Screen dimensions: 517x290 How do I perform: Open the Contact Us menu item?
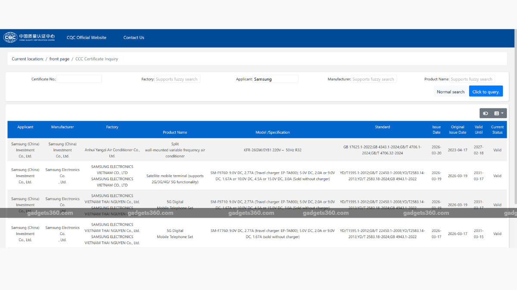pos(134,38)
